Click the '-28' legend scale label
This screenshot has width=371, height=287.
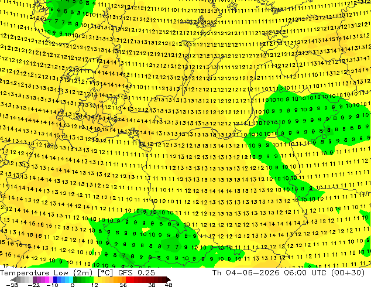point(12,285)
